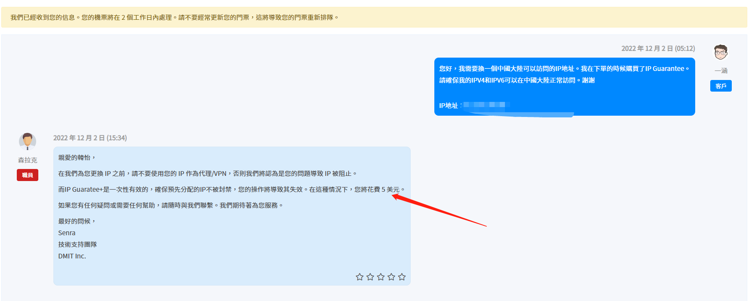This screenshot has width=749, height=301.
Task: Click the Senra signature name
Action: 67,233
